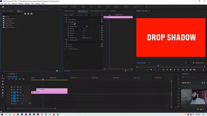Toggle Snap in the timeline

click(12, 79)
